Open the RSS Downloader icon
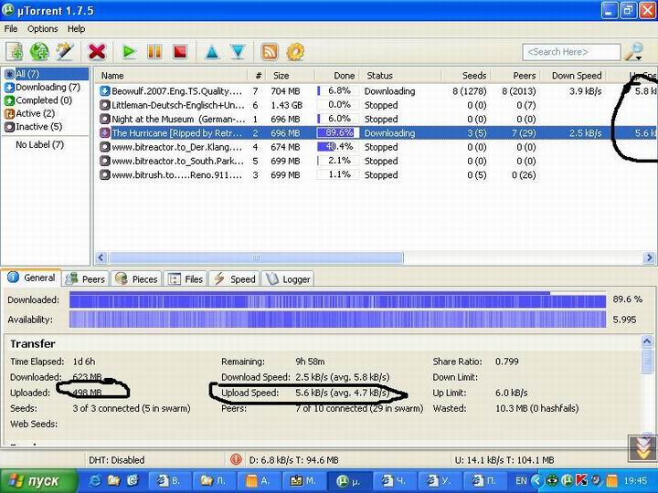Image resolution: width=658 pixels, height=493 pixels. 270,52
